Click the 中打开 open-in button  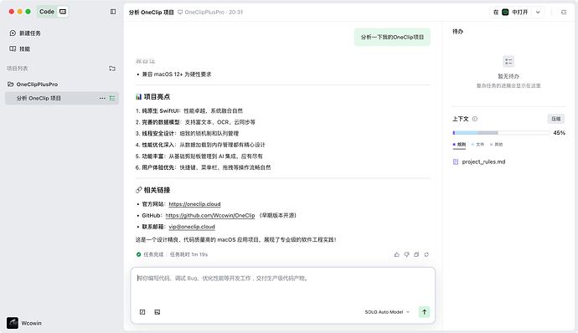(x=511, y=13)
